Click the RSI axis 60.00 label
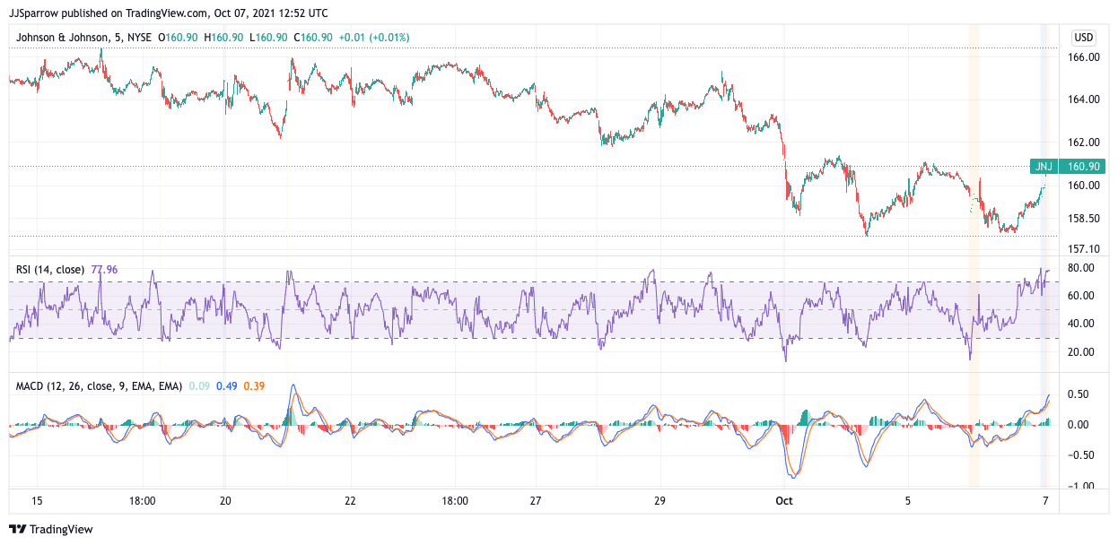The width and height of the screenshot is (1118, 545). coord(1079,296)
